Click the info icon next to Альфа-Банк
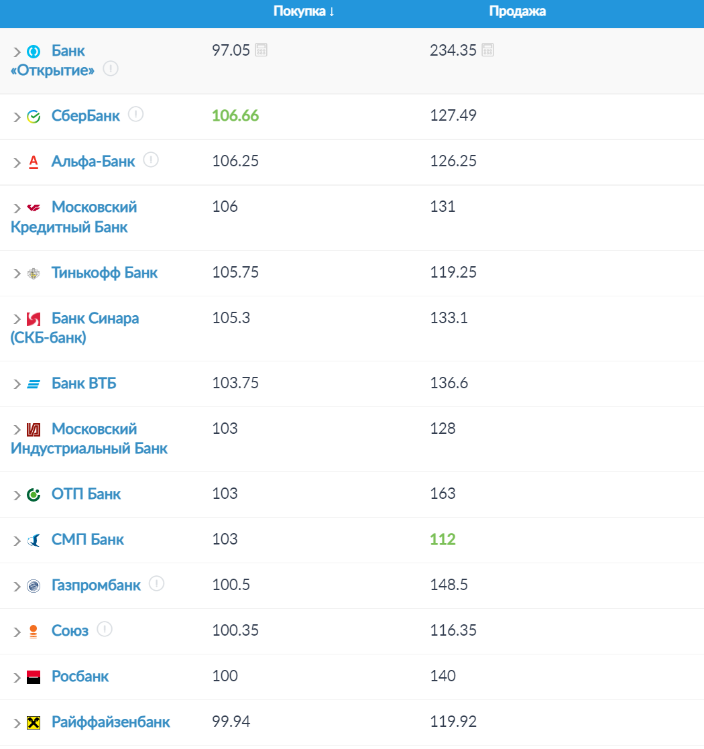The width and height of the screenshot is (704, 749). (151, 160)
